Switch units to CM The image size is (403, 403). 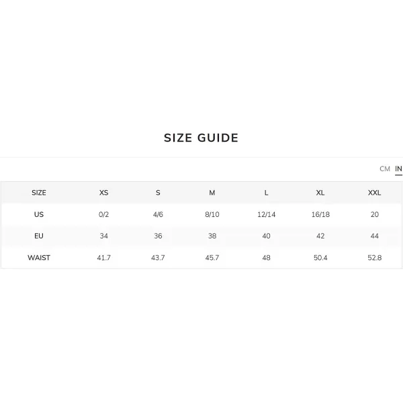(x=384, y=169)
